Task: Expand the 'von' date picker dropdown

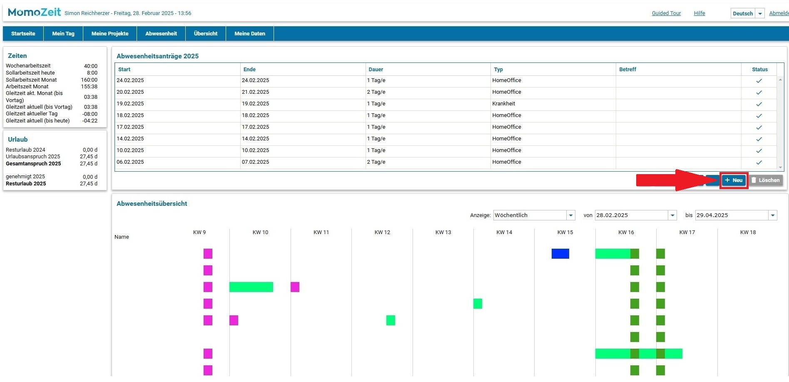Action: pyautogui.click(x=672, y=215)
